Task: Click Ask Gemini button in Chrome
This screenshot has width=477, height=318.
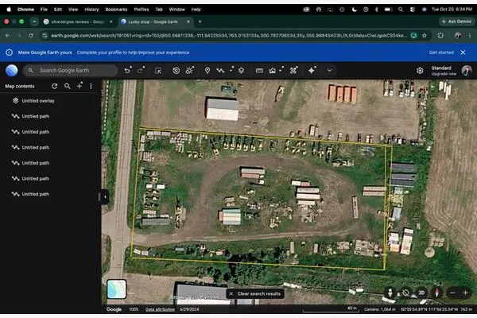Action: [x=456, y=21]
